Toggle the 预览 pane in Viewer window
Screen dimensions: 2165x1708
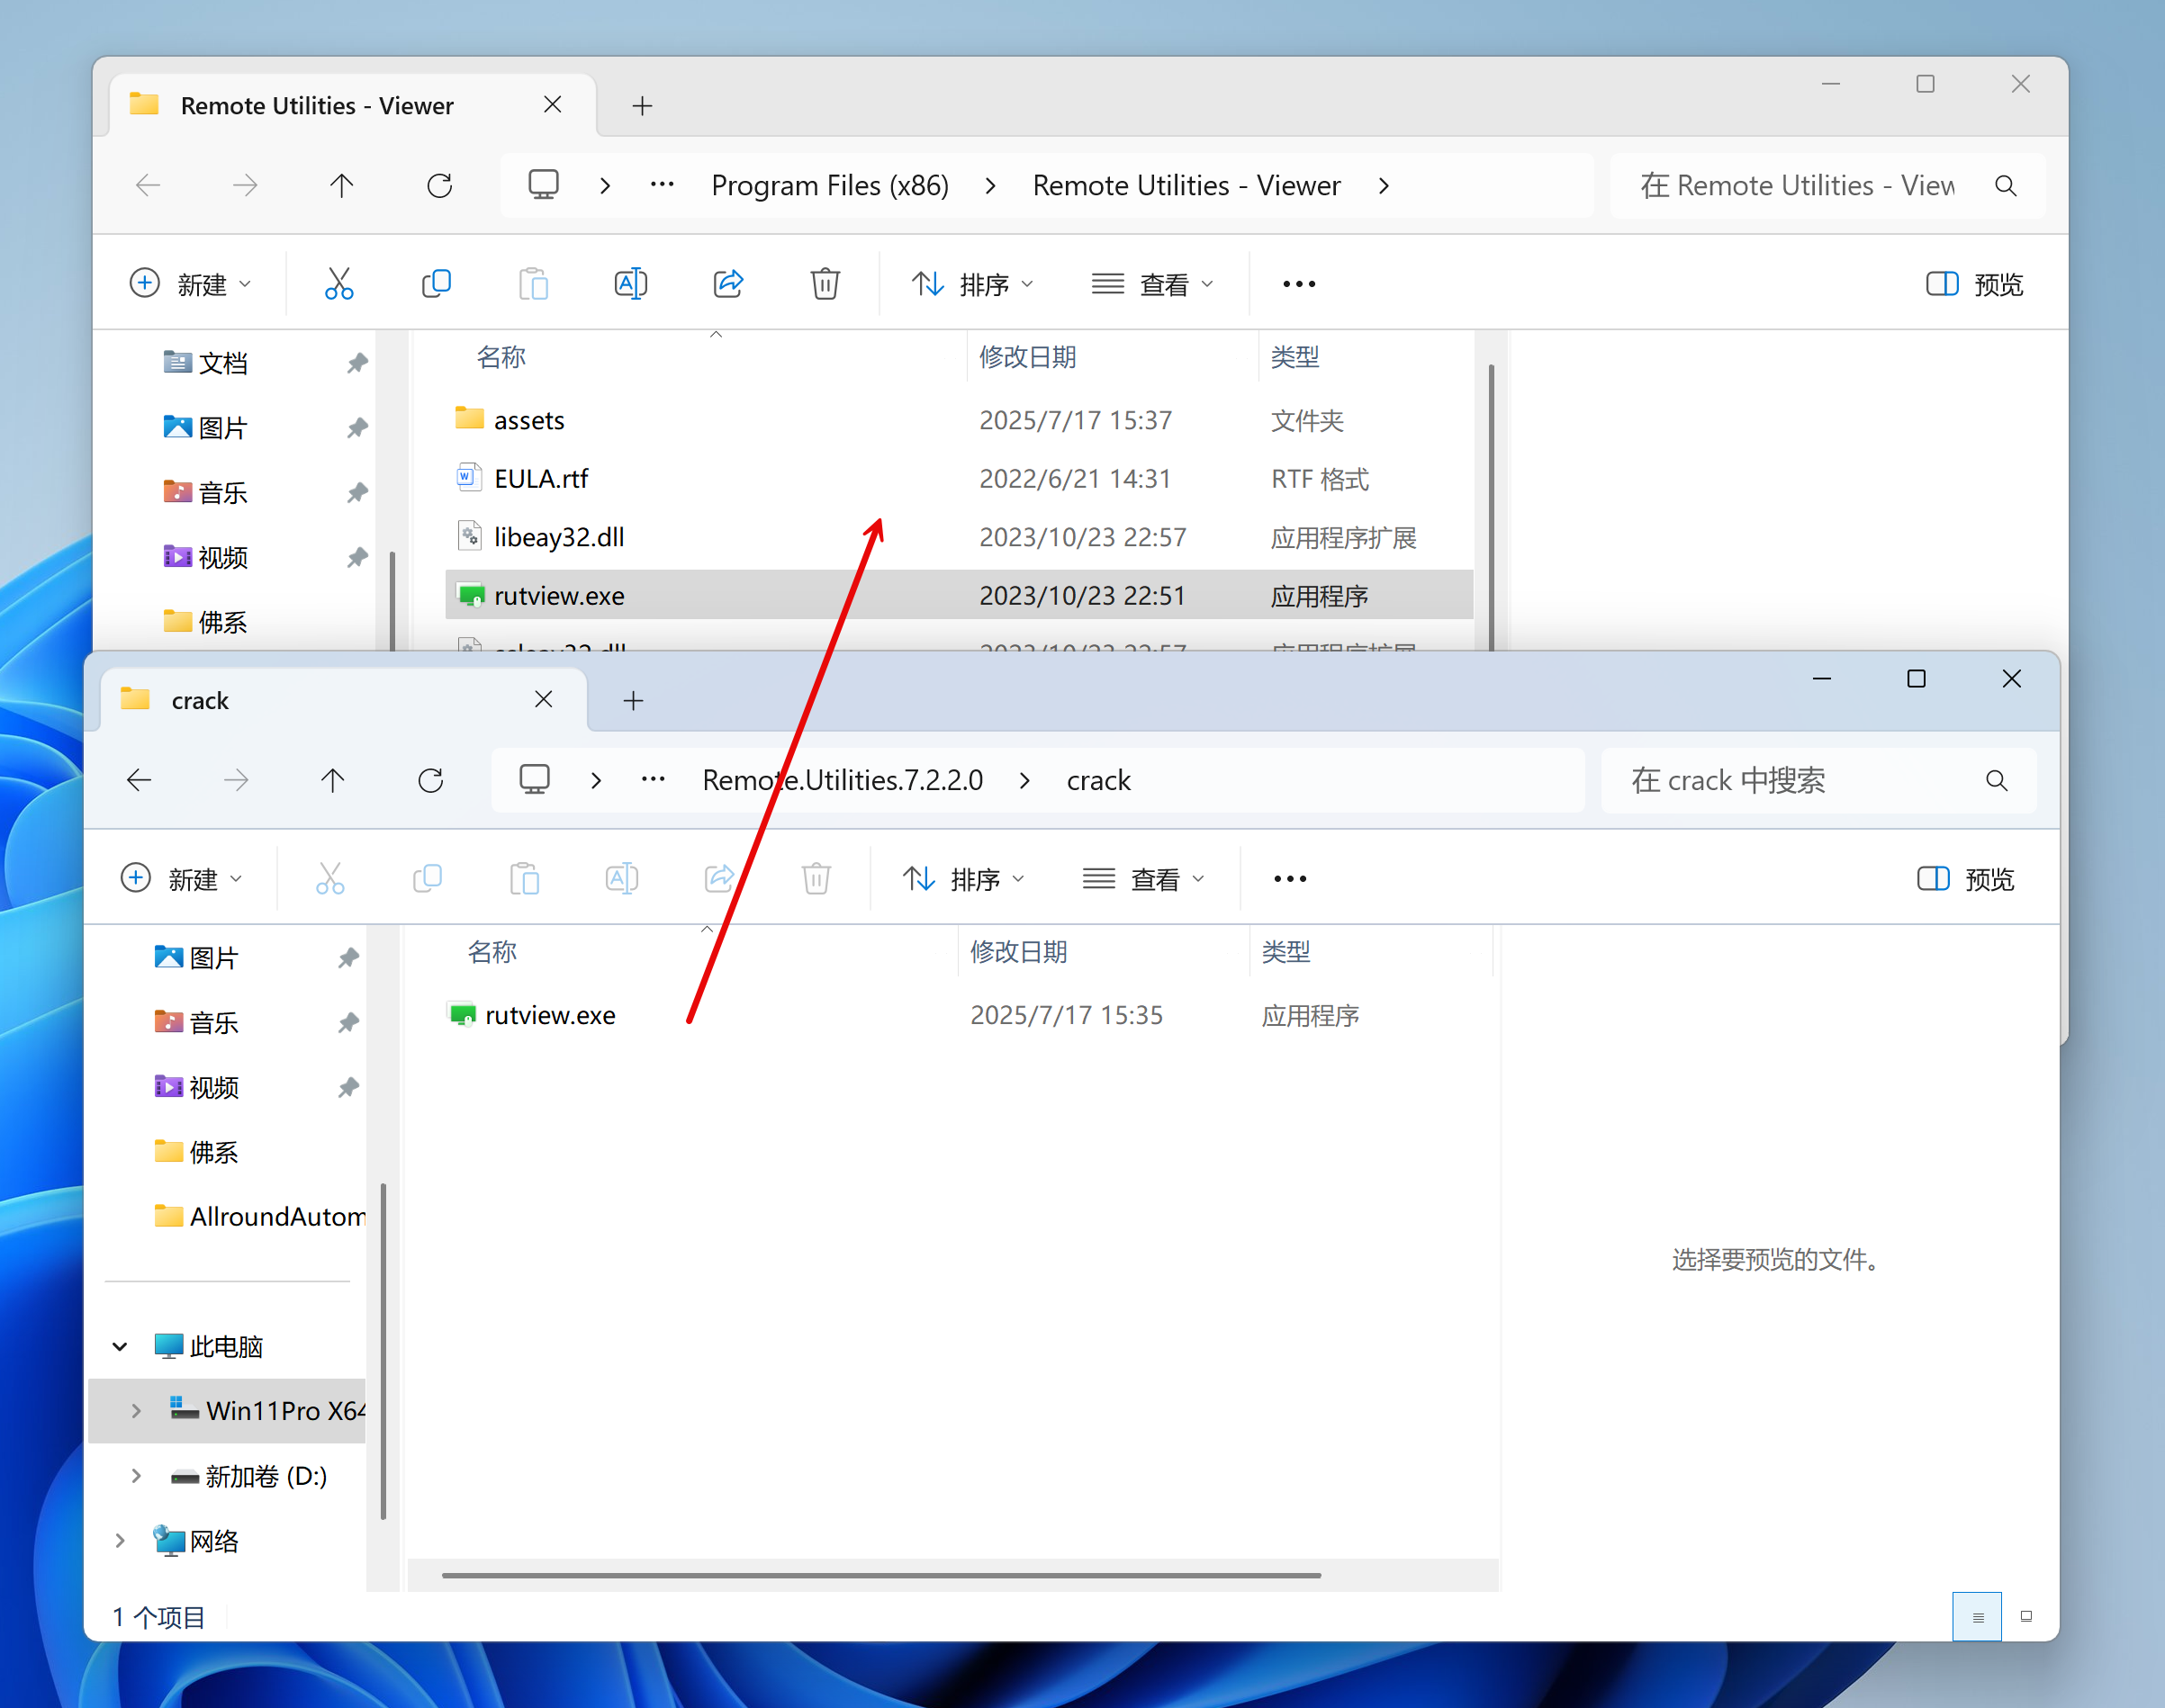tap(1974, 284)
